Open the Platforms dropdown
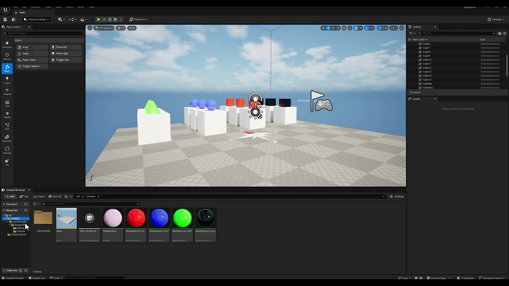Viewport: 509px width, 286px height. [139, 19]
